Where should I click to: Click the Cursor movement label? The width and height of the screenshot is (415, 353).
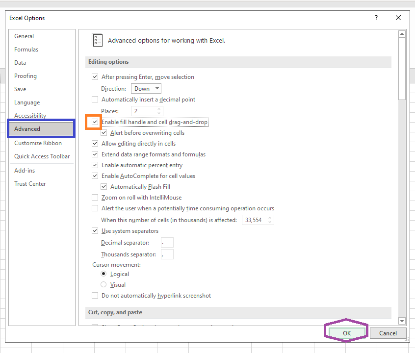pos(116,265)
